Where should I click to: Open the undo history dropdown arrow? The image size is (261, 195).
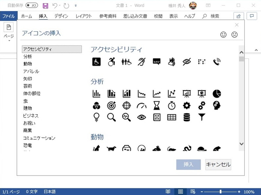coord(60,5)
